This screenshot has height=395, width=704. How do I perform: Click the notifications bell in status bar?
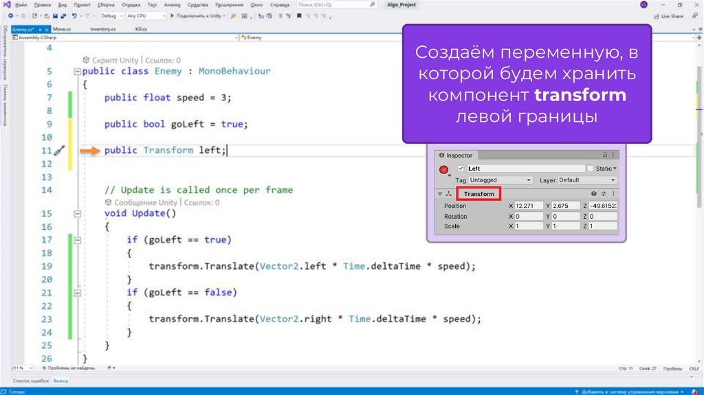(x=695, y=392)
